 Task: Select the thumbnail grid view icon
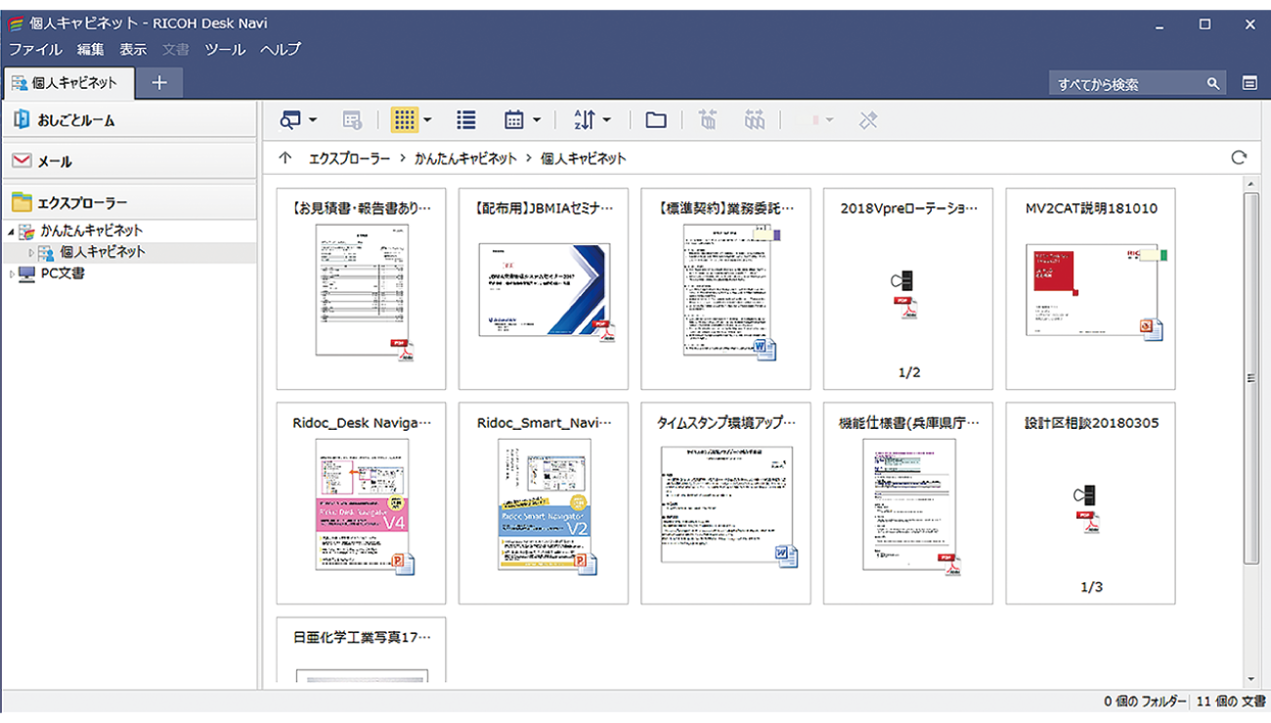coord(407,119)
